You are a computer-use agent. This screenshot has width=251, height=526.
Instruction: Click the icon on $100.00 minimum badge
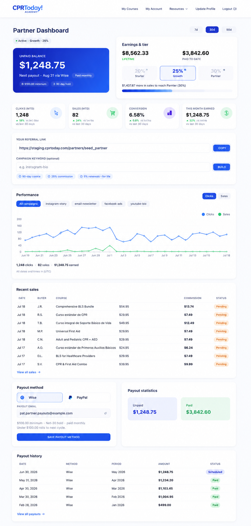click(x=23, y=84)
